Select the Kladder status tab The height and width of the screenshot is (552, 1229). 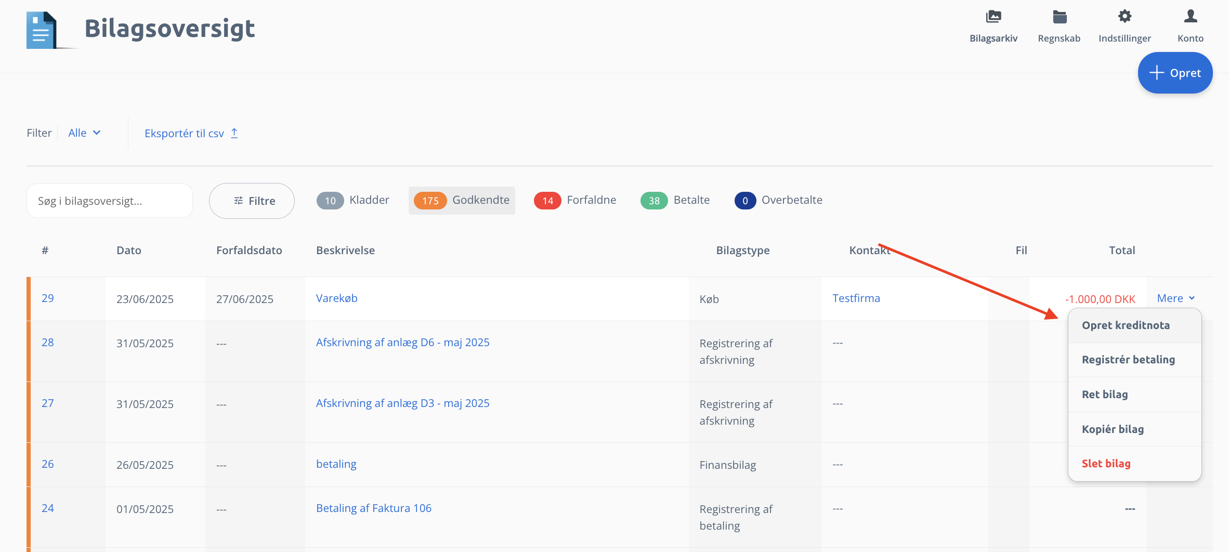(353, 200)
